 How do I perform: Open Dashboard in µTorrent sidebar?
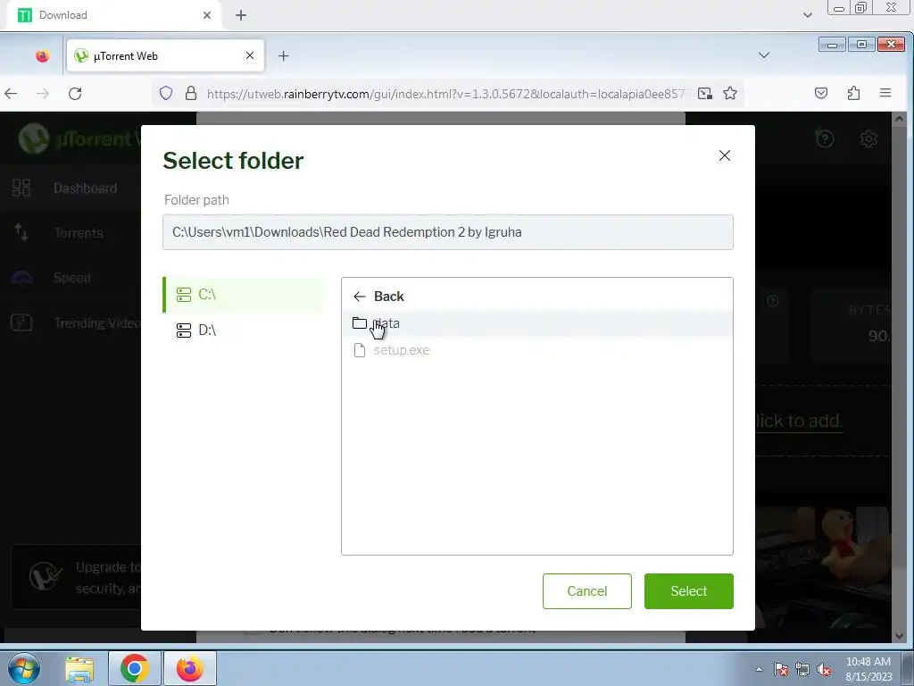(x=70, y=188)
